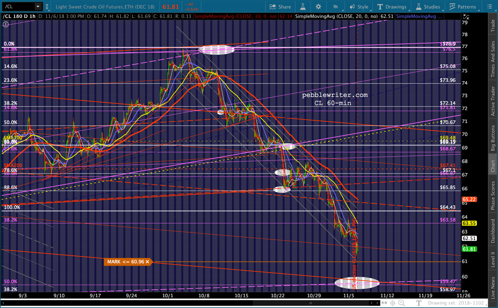The width and height of the screenshot is (498, 308).
Task: Click the SimpleMovingAvg (CLOSE, 10, 0, no) study label
Action: tap(235, 16)
